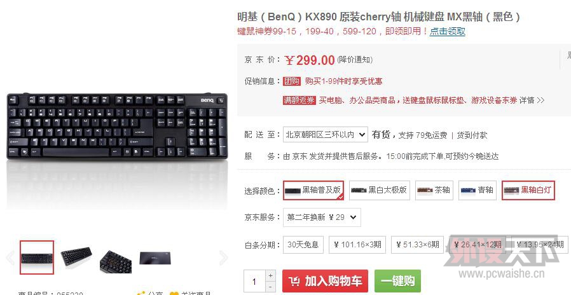Click the red 团购 promotion tag
The width and height of the screenshot is (571, 295).
pos(292,81)
